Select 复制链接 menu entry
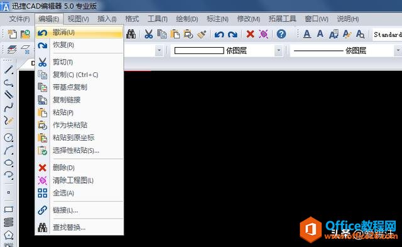Viewport: 402px width, 247px height. 79,100
